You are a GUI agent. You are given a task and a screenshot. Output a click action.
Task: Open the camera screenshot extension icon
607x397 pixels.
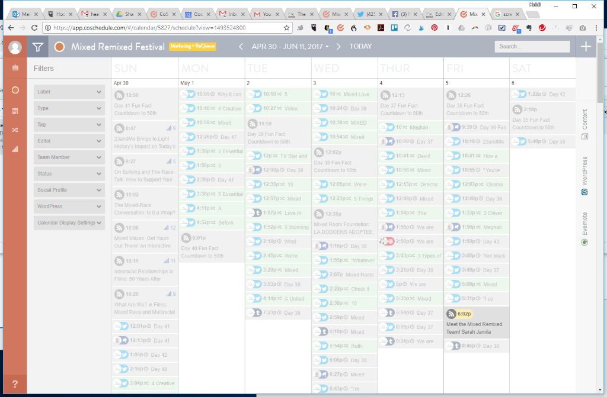click(583, 28)
